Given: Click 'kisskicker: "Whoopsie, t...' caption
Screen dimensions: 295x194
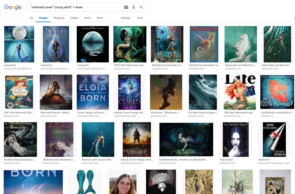Looking at the screenshot, I should tap(166, 113).
